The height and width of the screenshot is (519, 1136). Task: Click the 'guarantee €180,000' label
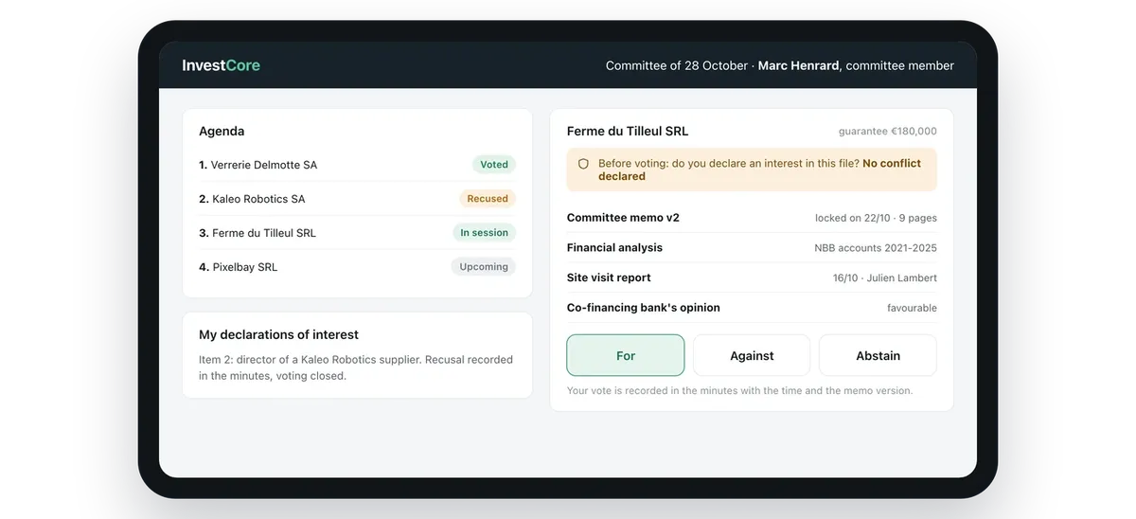coord(888,132)
